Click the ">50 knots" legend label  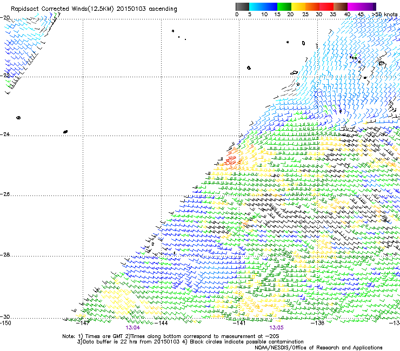pos(384,15)
